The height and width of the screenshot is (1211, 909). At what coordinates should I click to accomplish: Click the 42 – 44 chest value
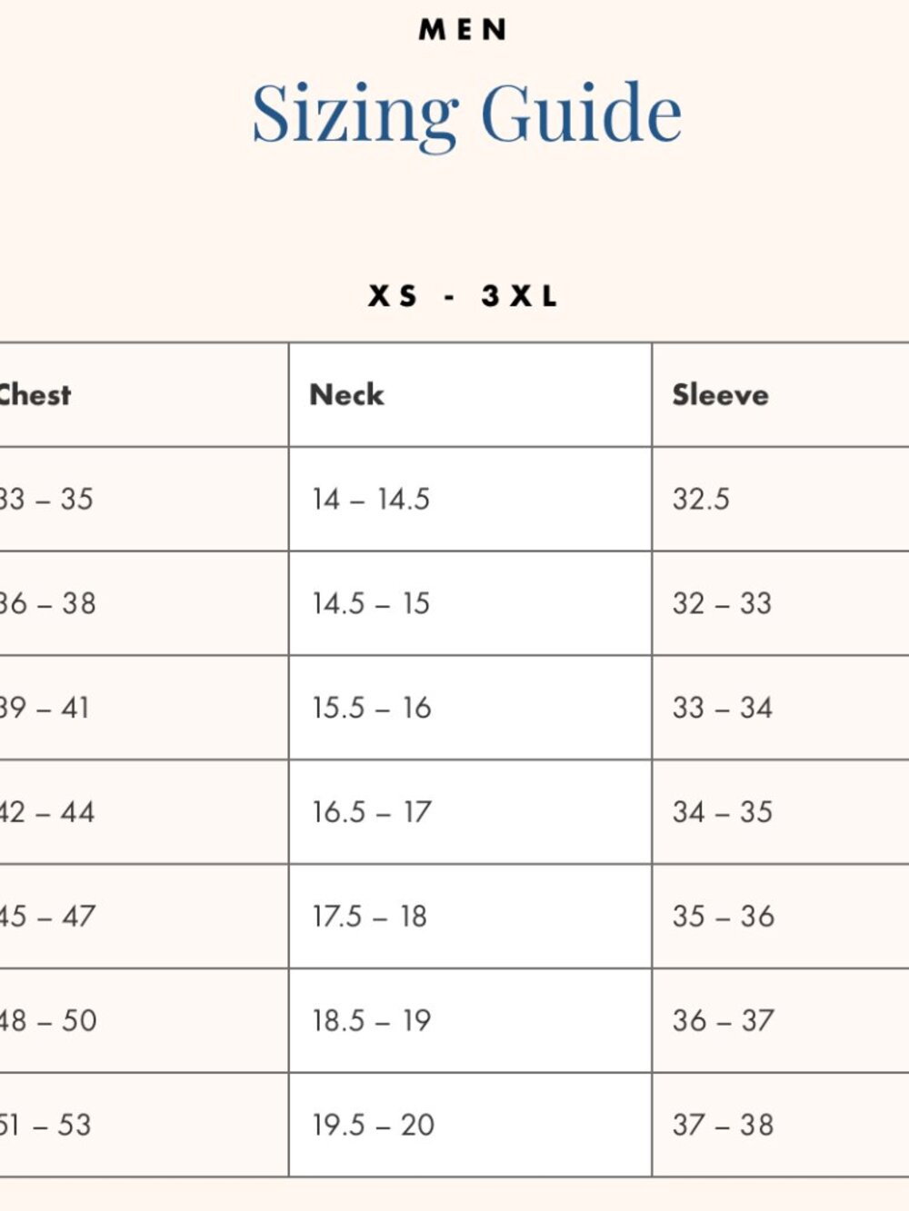(x=46, y=812)
